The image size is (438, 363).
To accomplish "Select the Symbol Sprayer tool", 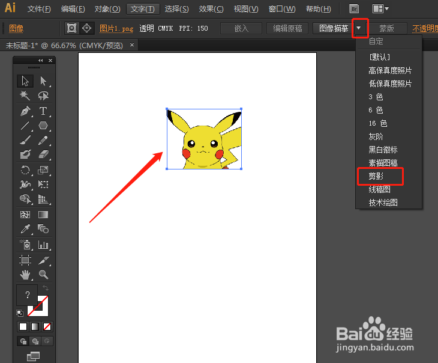I will 25,245.
